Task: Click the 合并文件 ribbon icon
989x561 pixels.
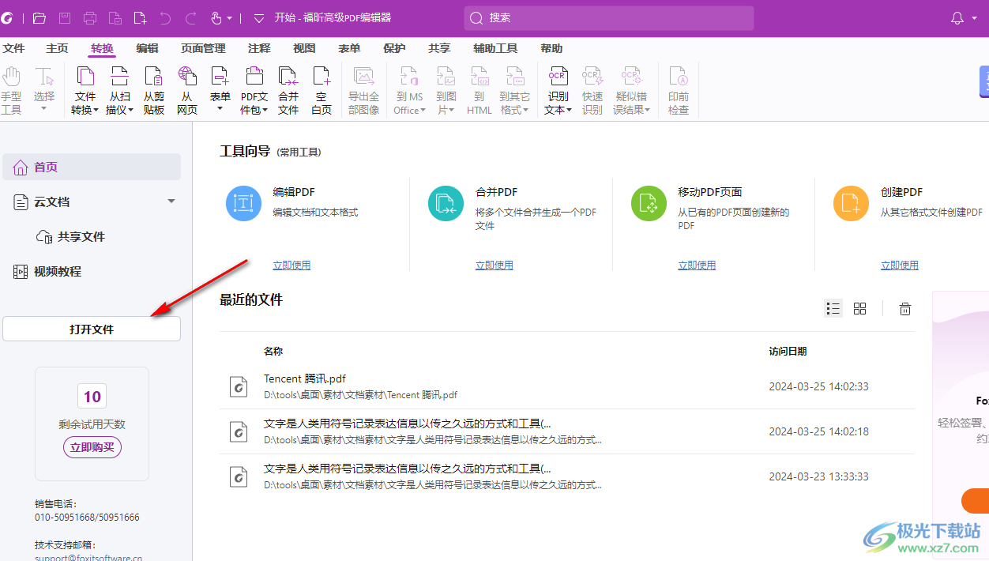Action: click(x=288, y=91)
